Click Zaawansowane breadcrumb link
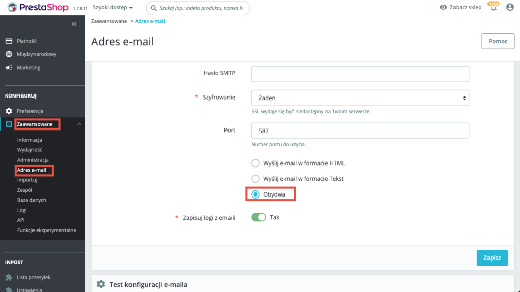The width and height of the screenshot is (520, 292). pyautogui.click(x=109, y=21)
